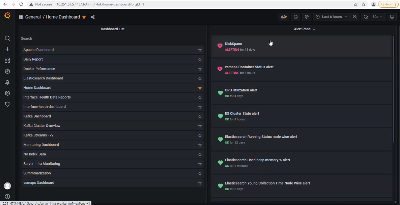Open dashboard settings gear icon
This screenshot has width=400, height=205.
(x=307, y=17)
